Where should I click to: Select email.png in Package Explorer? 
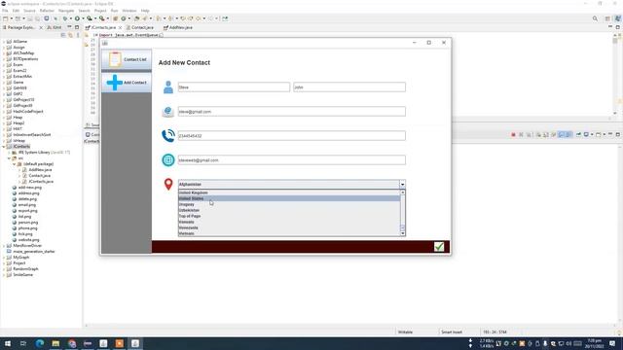[26, 205]
